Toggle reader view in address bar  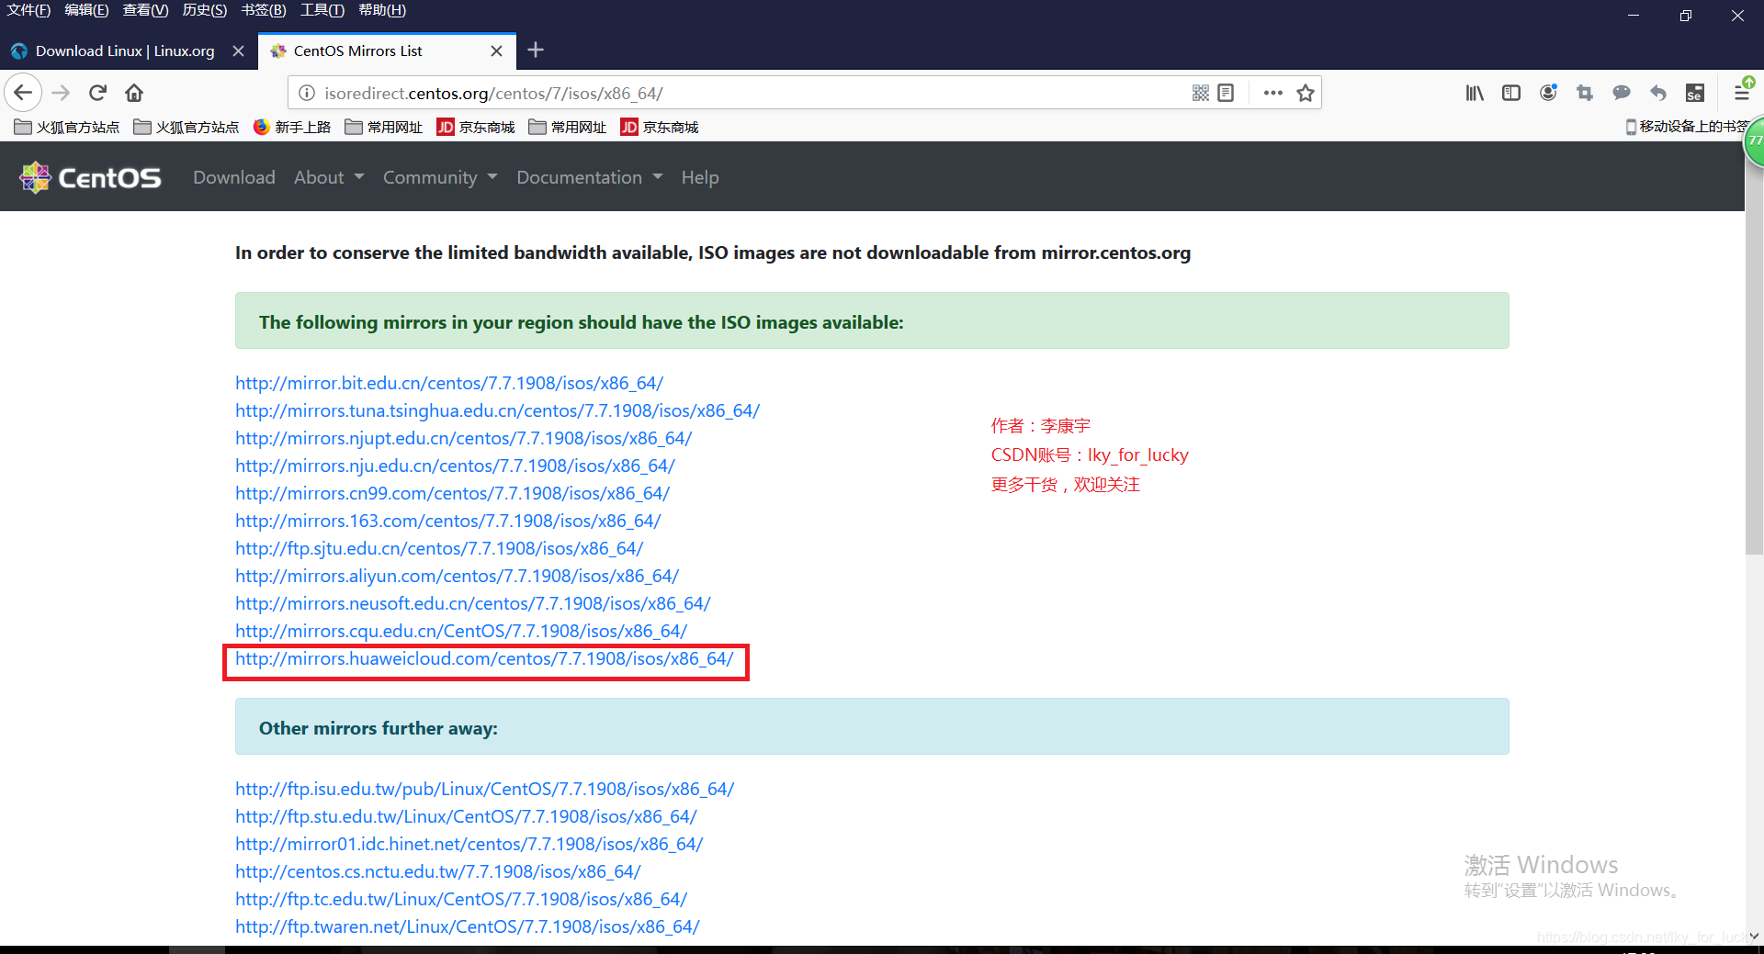pos(1226,93)
